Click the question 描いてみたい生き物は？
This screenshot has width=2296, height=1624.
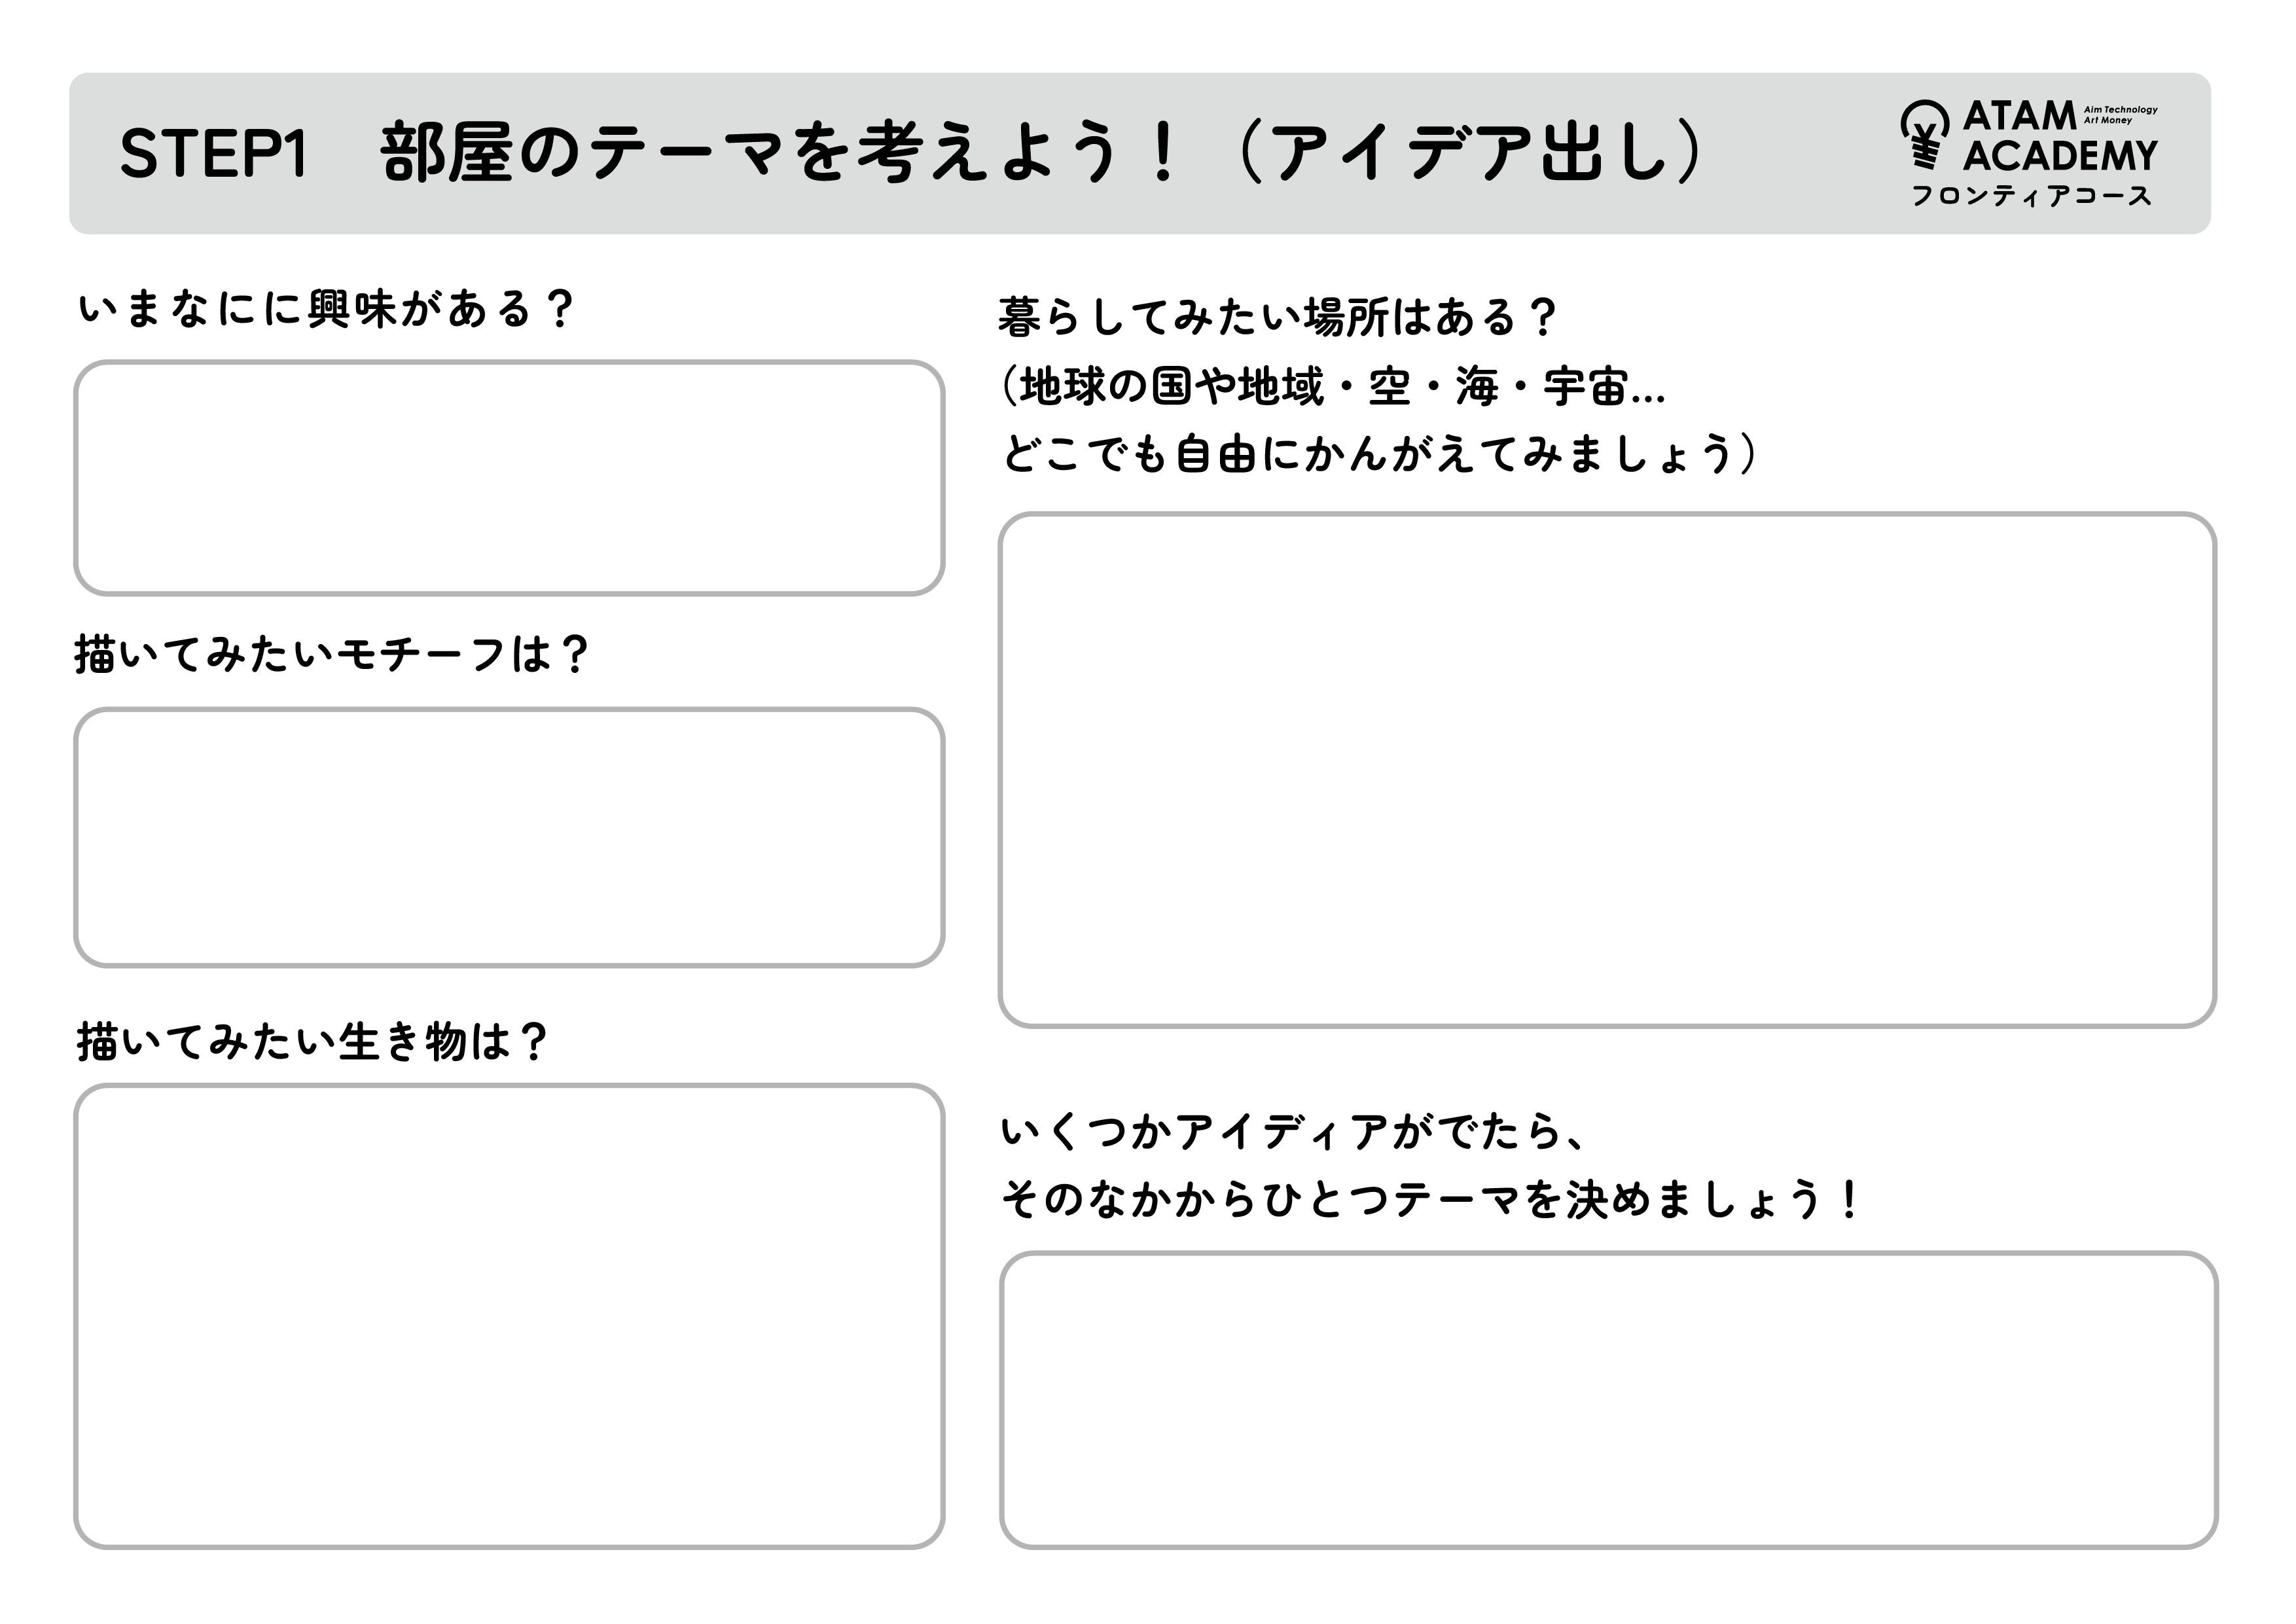(312, 1042)
